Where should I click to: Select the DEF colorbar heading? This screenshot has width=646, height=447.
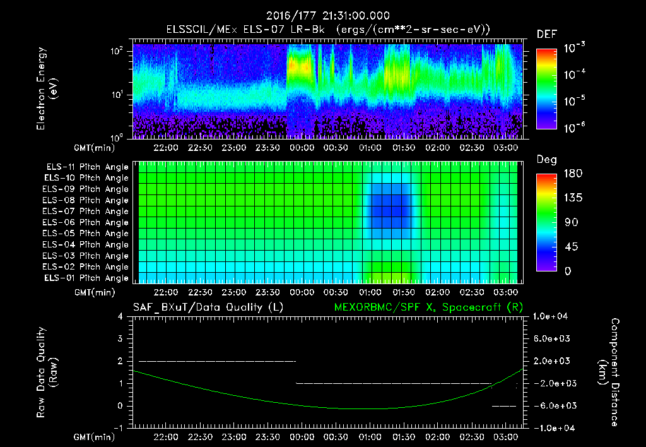click(x=547, y=35)
